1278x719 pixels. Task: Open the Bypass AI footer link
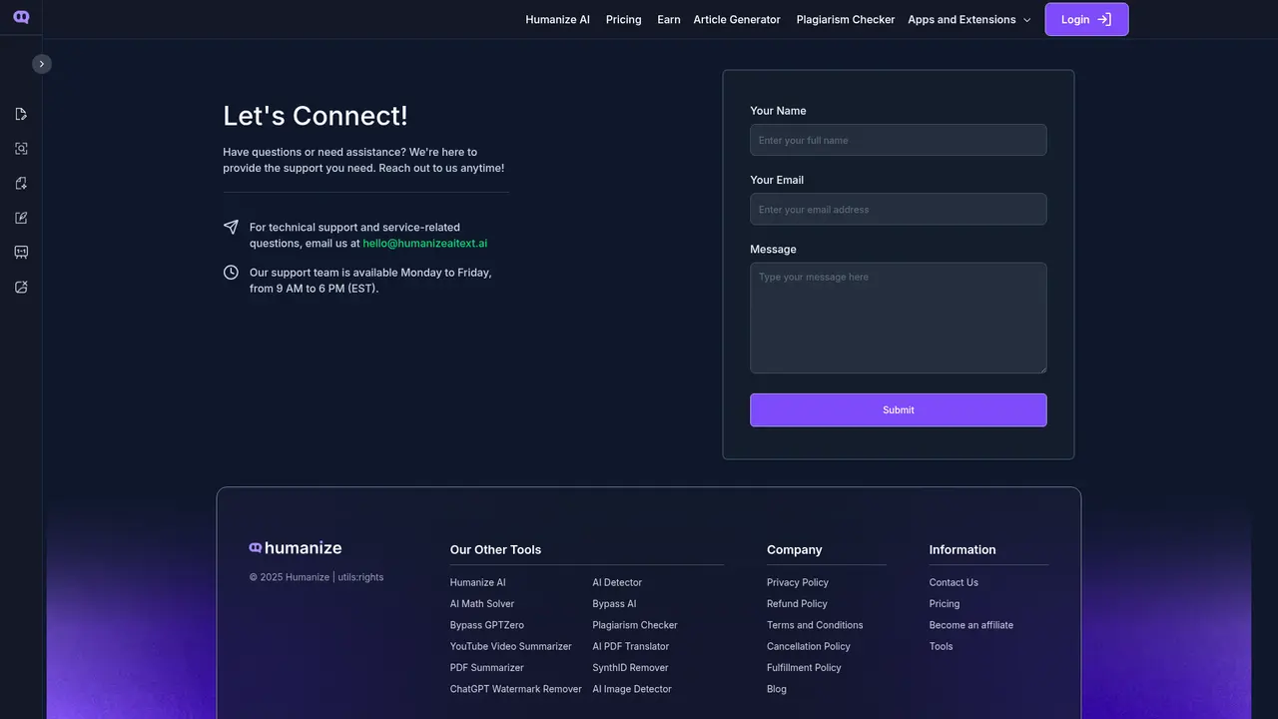pyautogui.click(x=614, y=604)
